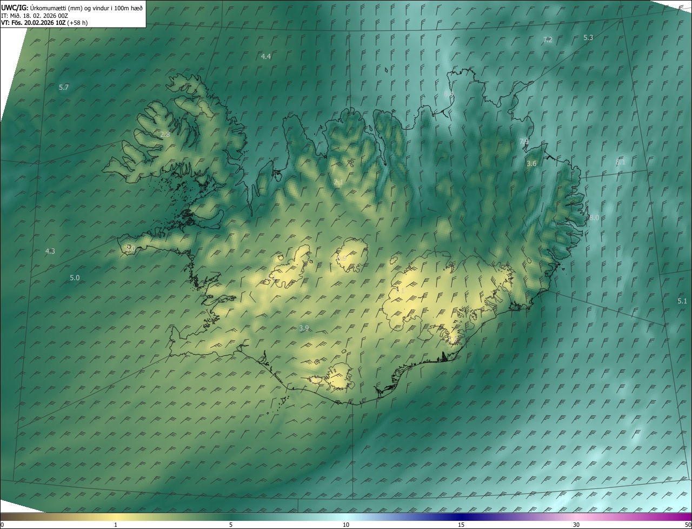Click the 4.3 precipitation value label
This screenshot has height=529, width=692.
pos(50,251)
